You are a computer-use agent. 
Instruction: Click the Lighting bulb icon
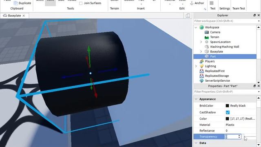coord(201,66)
